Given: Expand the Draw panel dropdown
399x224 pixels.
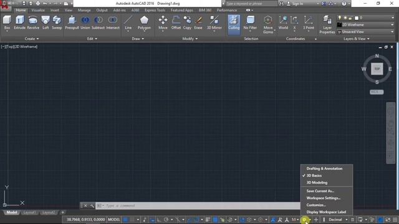Looking at the screenshot, I should (x=138, y=39).
